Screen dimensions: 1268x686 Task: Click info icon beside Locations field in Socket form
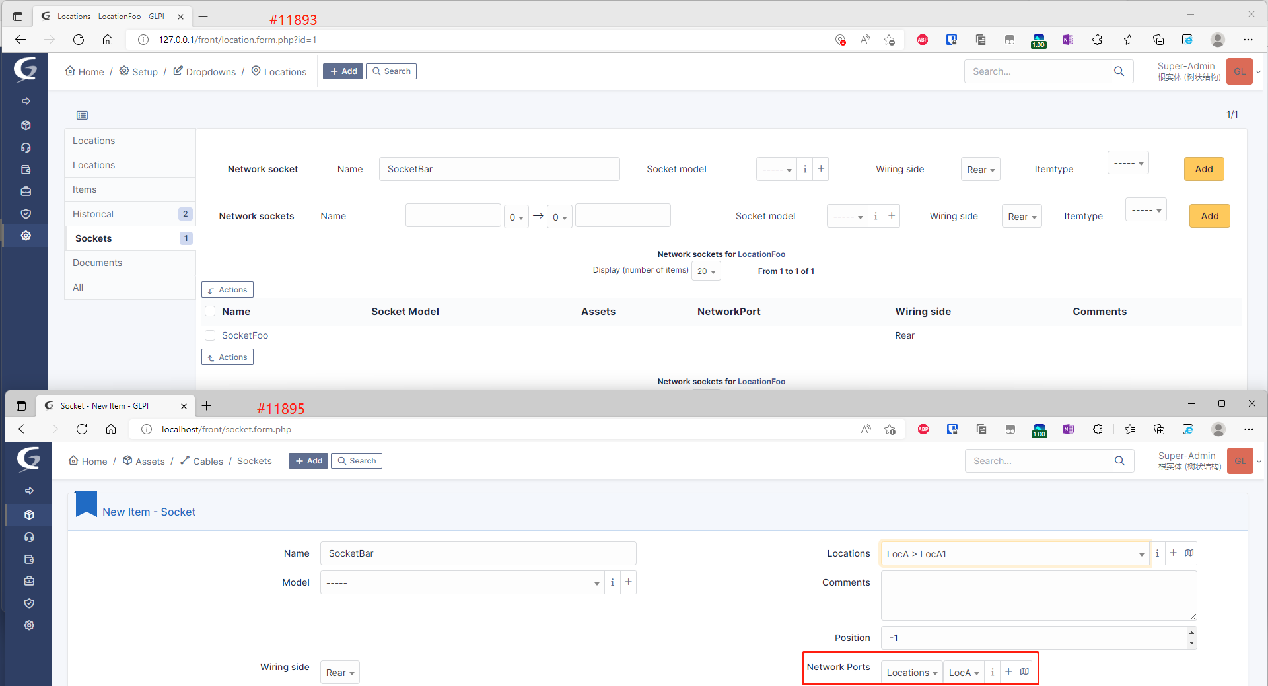tap(1157, 553)
